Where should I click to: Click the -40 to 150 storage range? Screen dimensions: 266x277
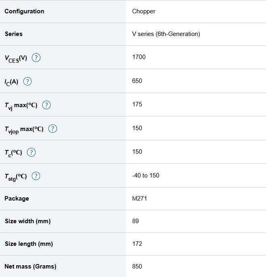146,176
